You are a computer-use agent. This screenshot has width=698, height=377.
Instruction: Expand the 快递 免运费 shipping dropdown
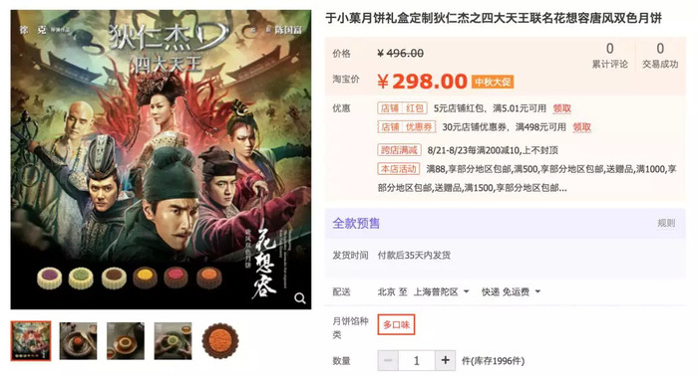511,291
